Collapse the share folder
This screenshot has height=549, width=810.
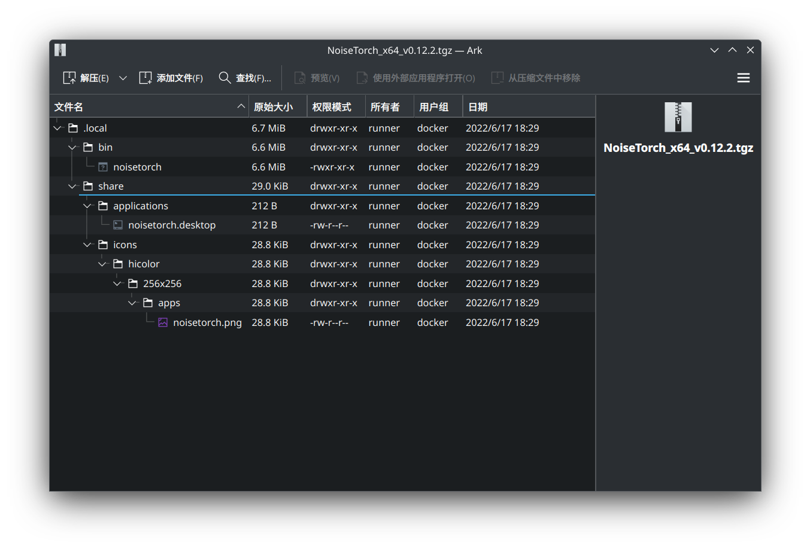pyautogui.click(x=72, y=186)
